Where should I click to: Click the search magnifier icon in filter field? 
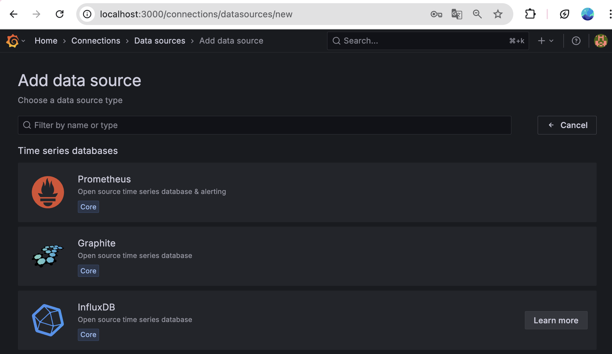click(27, 125)
